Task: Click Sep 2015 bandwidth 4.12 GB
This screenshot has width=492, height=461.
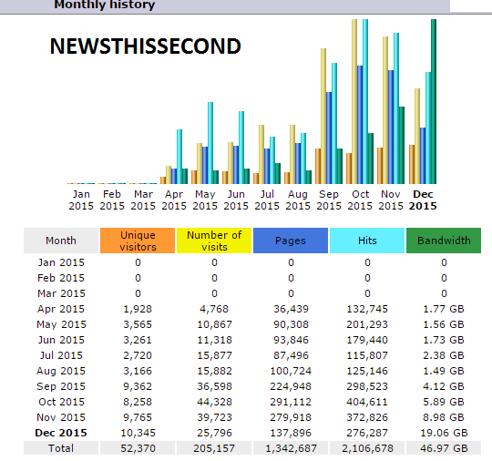Action: 444,386
